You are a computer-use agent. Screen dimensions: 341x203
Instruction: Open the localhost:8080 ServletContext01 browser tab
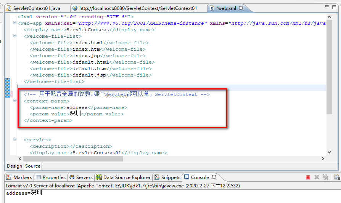138,8
